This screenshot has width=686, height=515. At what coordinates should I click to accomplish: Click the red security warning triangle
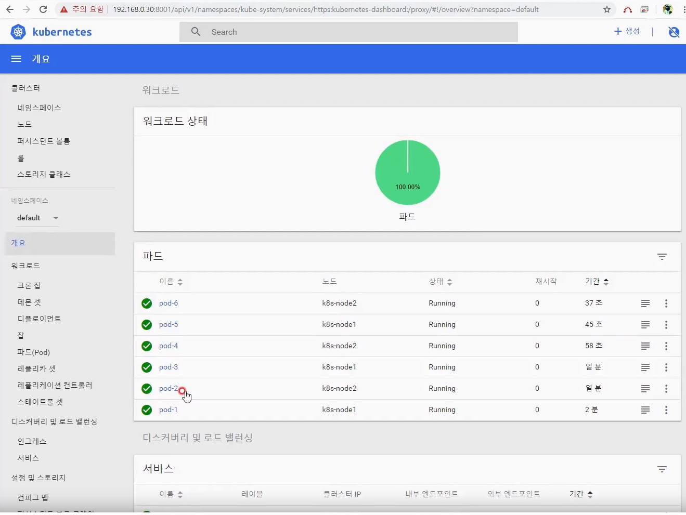click(64, 9)
